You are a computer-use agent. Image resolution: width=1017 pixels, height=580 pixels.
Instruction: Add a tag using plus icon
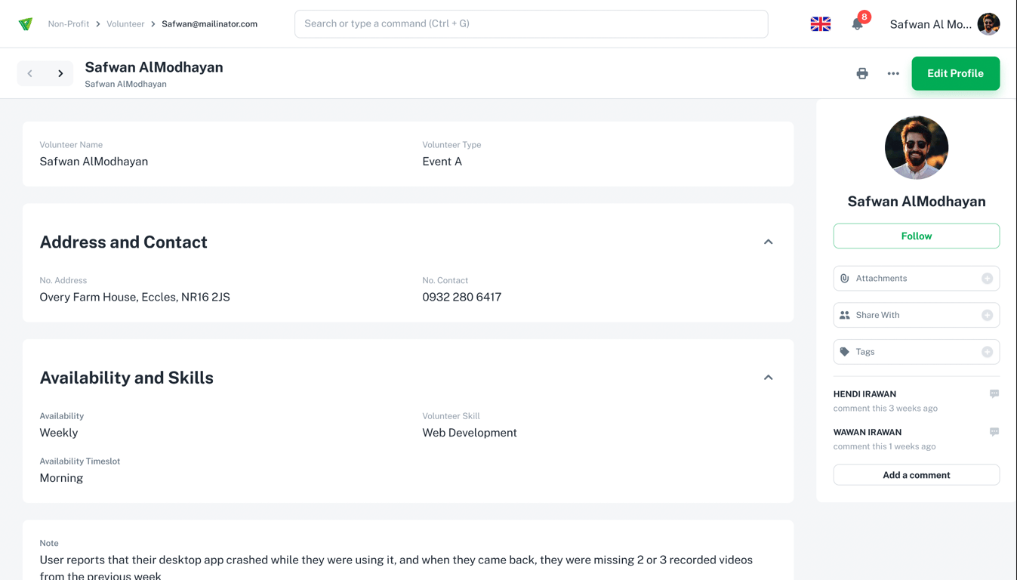[x=987, y=352]
